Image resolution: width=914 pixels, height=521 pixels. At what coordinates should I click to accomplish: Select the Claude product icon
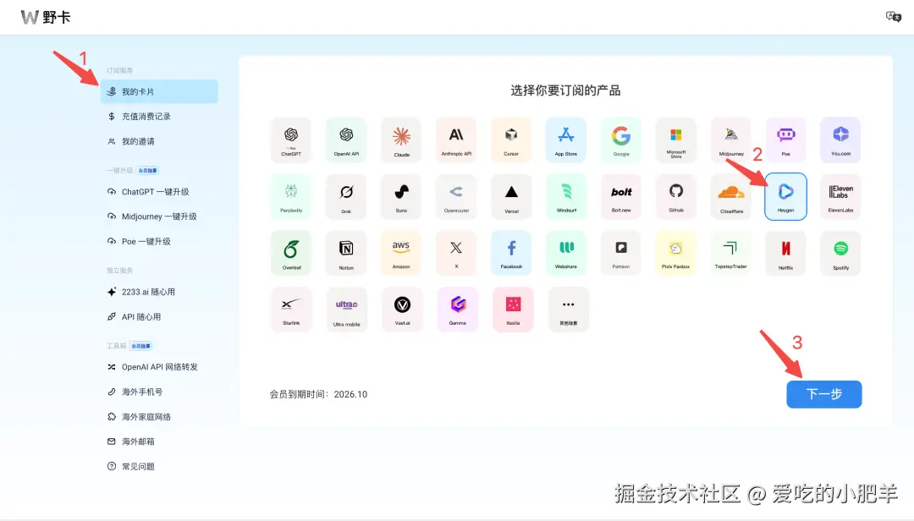coord(401,139)
